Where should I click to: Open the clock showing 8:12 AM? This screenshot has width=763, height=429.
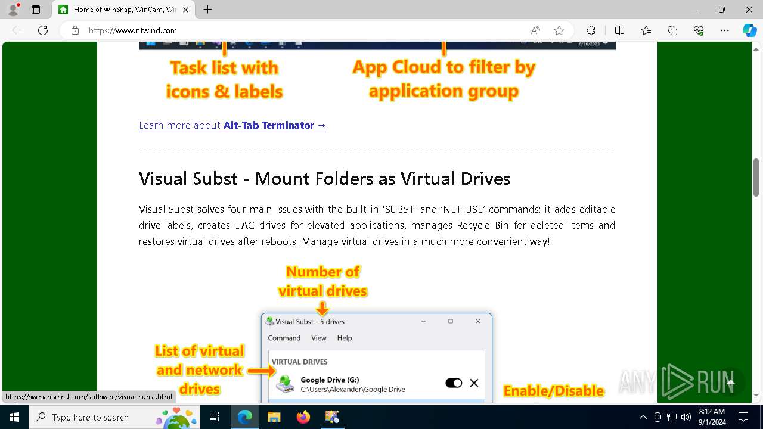click(x=712, y=417)
